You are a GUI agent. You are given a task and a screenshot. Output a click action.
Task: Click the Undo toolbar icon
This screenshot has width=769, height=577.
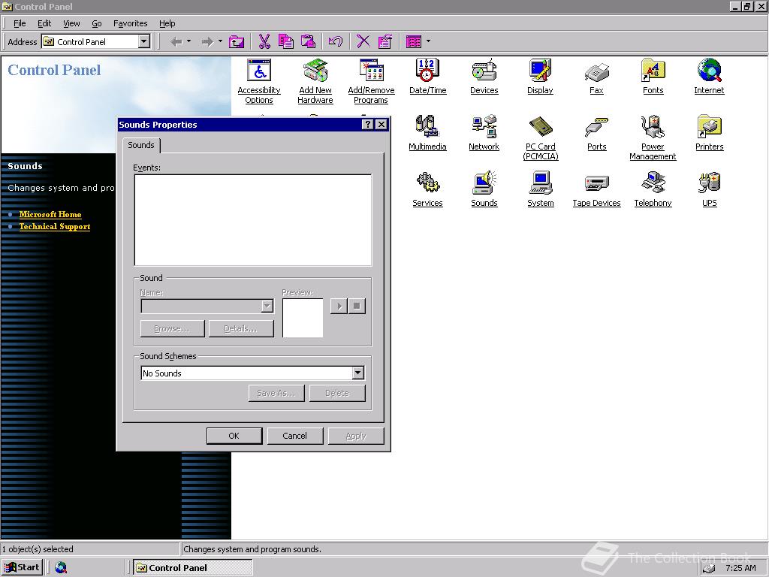(336, 41)
